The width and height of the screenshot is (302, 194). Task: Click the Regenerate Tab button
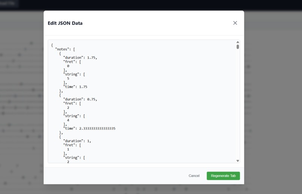223,176
